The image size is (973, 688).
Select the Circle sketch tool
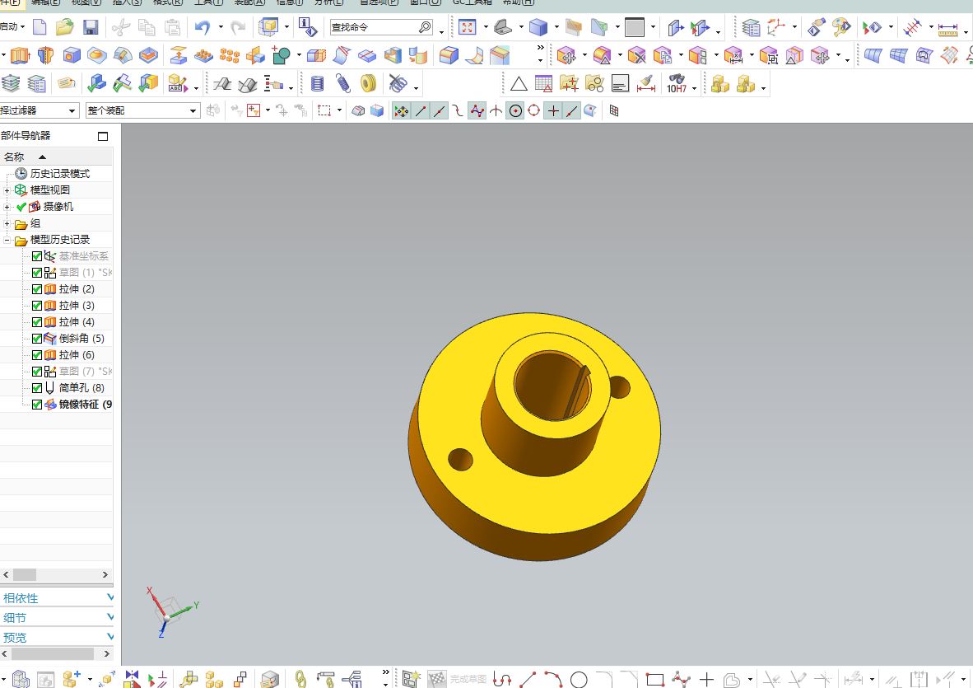point(579,679)
